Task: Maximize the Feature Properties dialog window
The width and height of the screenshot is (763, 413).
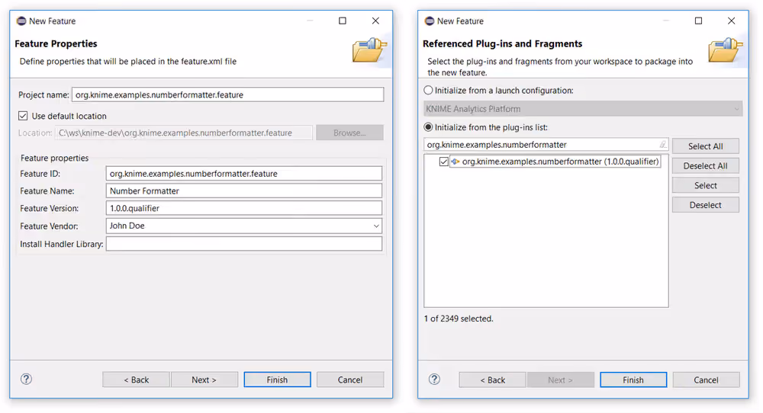Action: pos(343,21)
